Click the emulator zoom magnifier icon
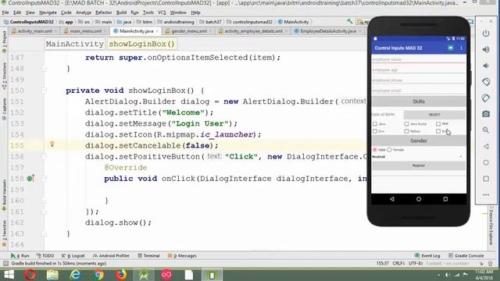The width and height of the screenshot is (500, 281). click(486, 130)
